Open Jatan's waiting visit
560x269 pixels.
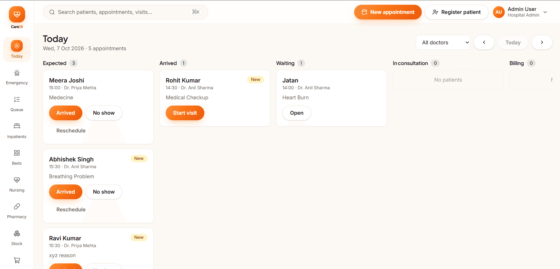[297, 113]
